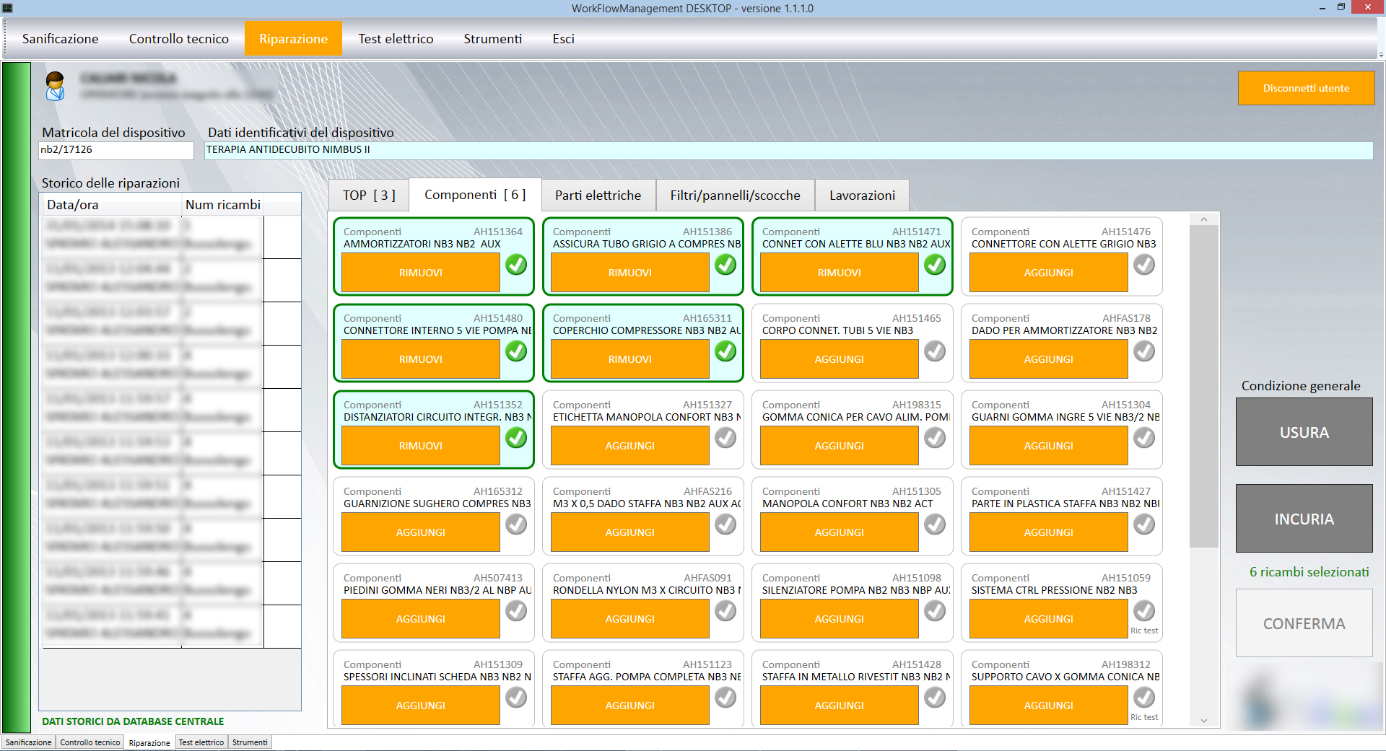
Task: Click the Esci menu item
Action: pos(564,39)
